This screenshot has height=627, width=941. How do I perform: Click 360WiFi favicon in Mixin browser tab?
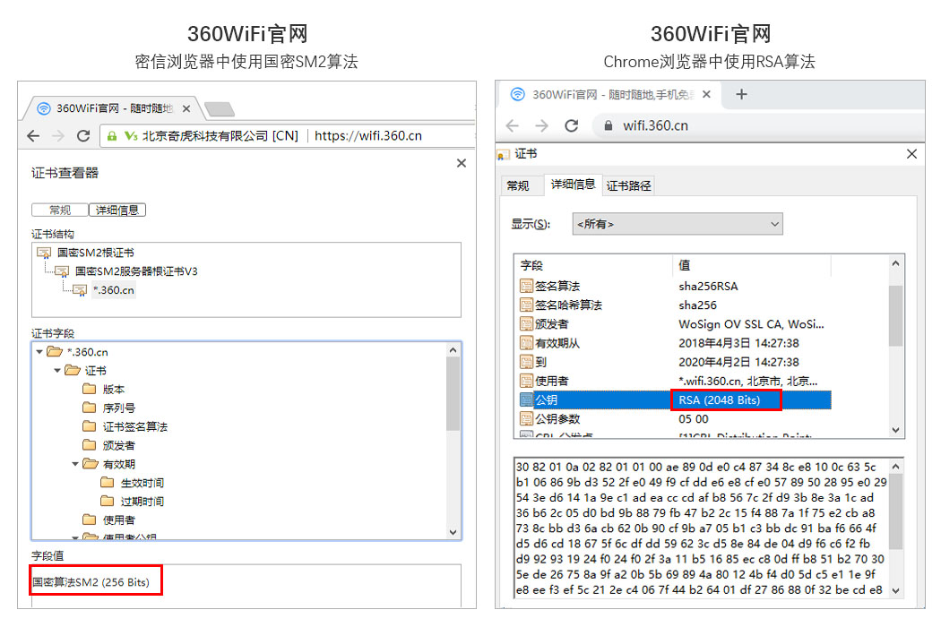click(x=44, y=108)
